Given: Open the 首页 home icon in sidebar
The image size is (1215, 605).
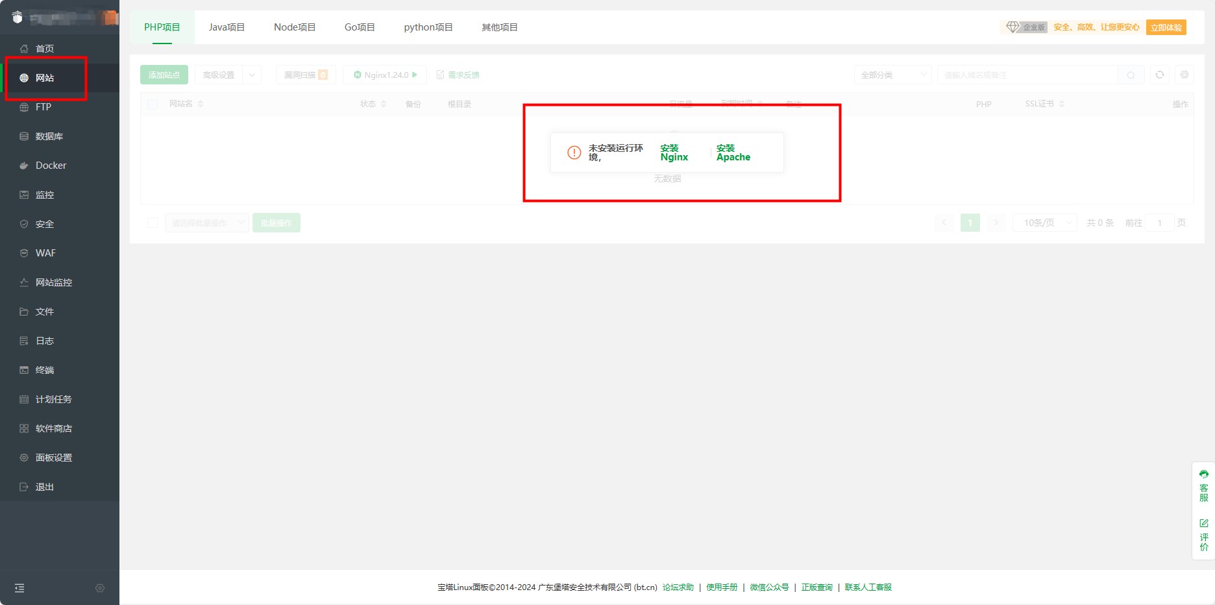Looking at the screenshot, I should (24, 49).
